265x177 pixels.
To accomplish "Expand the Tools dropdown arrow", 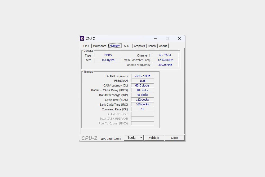I will coord(141,138).
